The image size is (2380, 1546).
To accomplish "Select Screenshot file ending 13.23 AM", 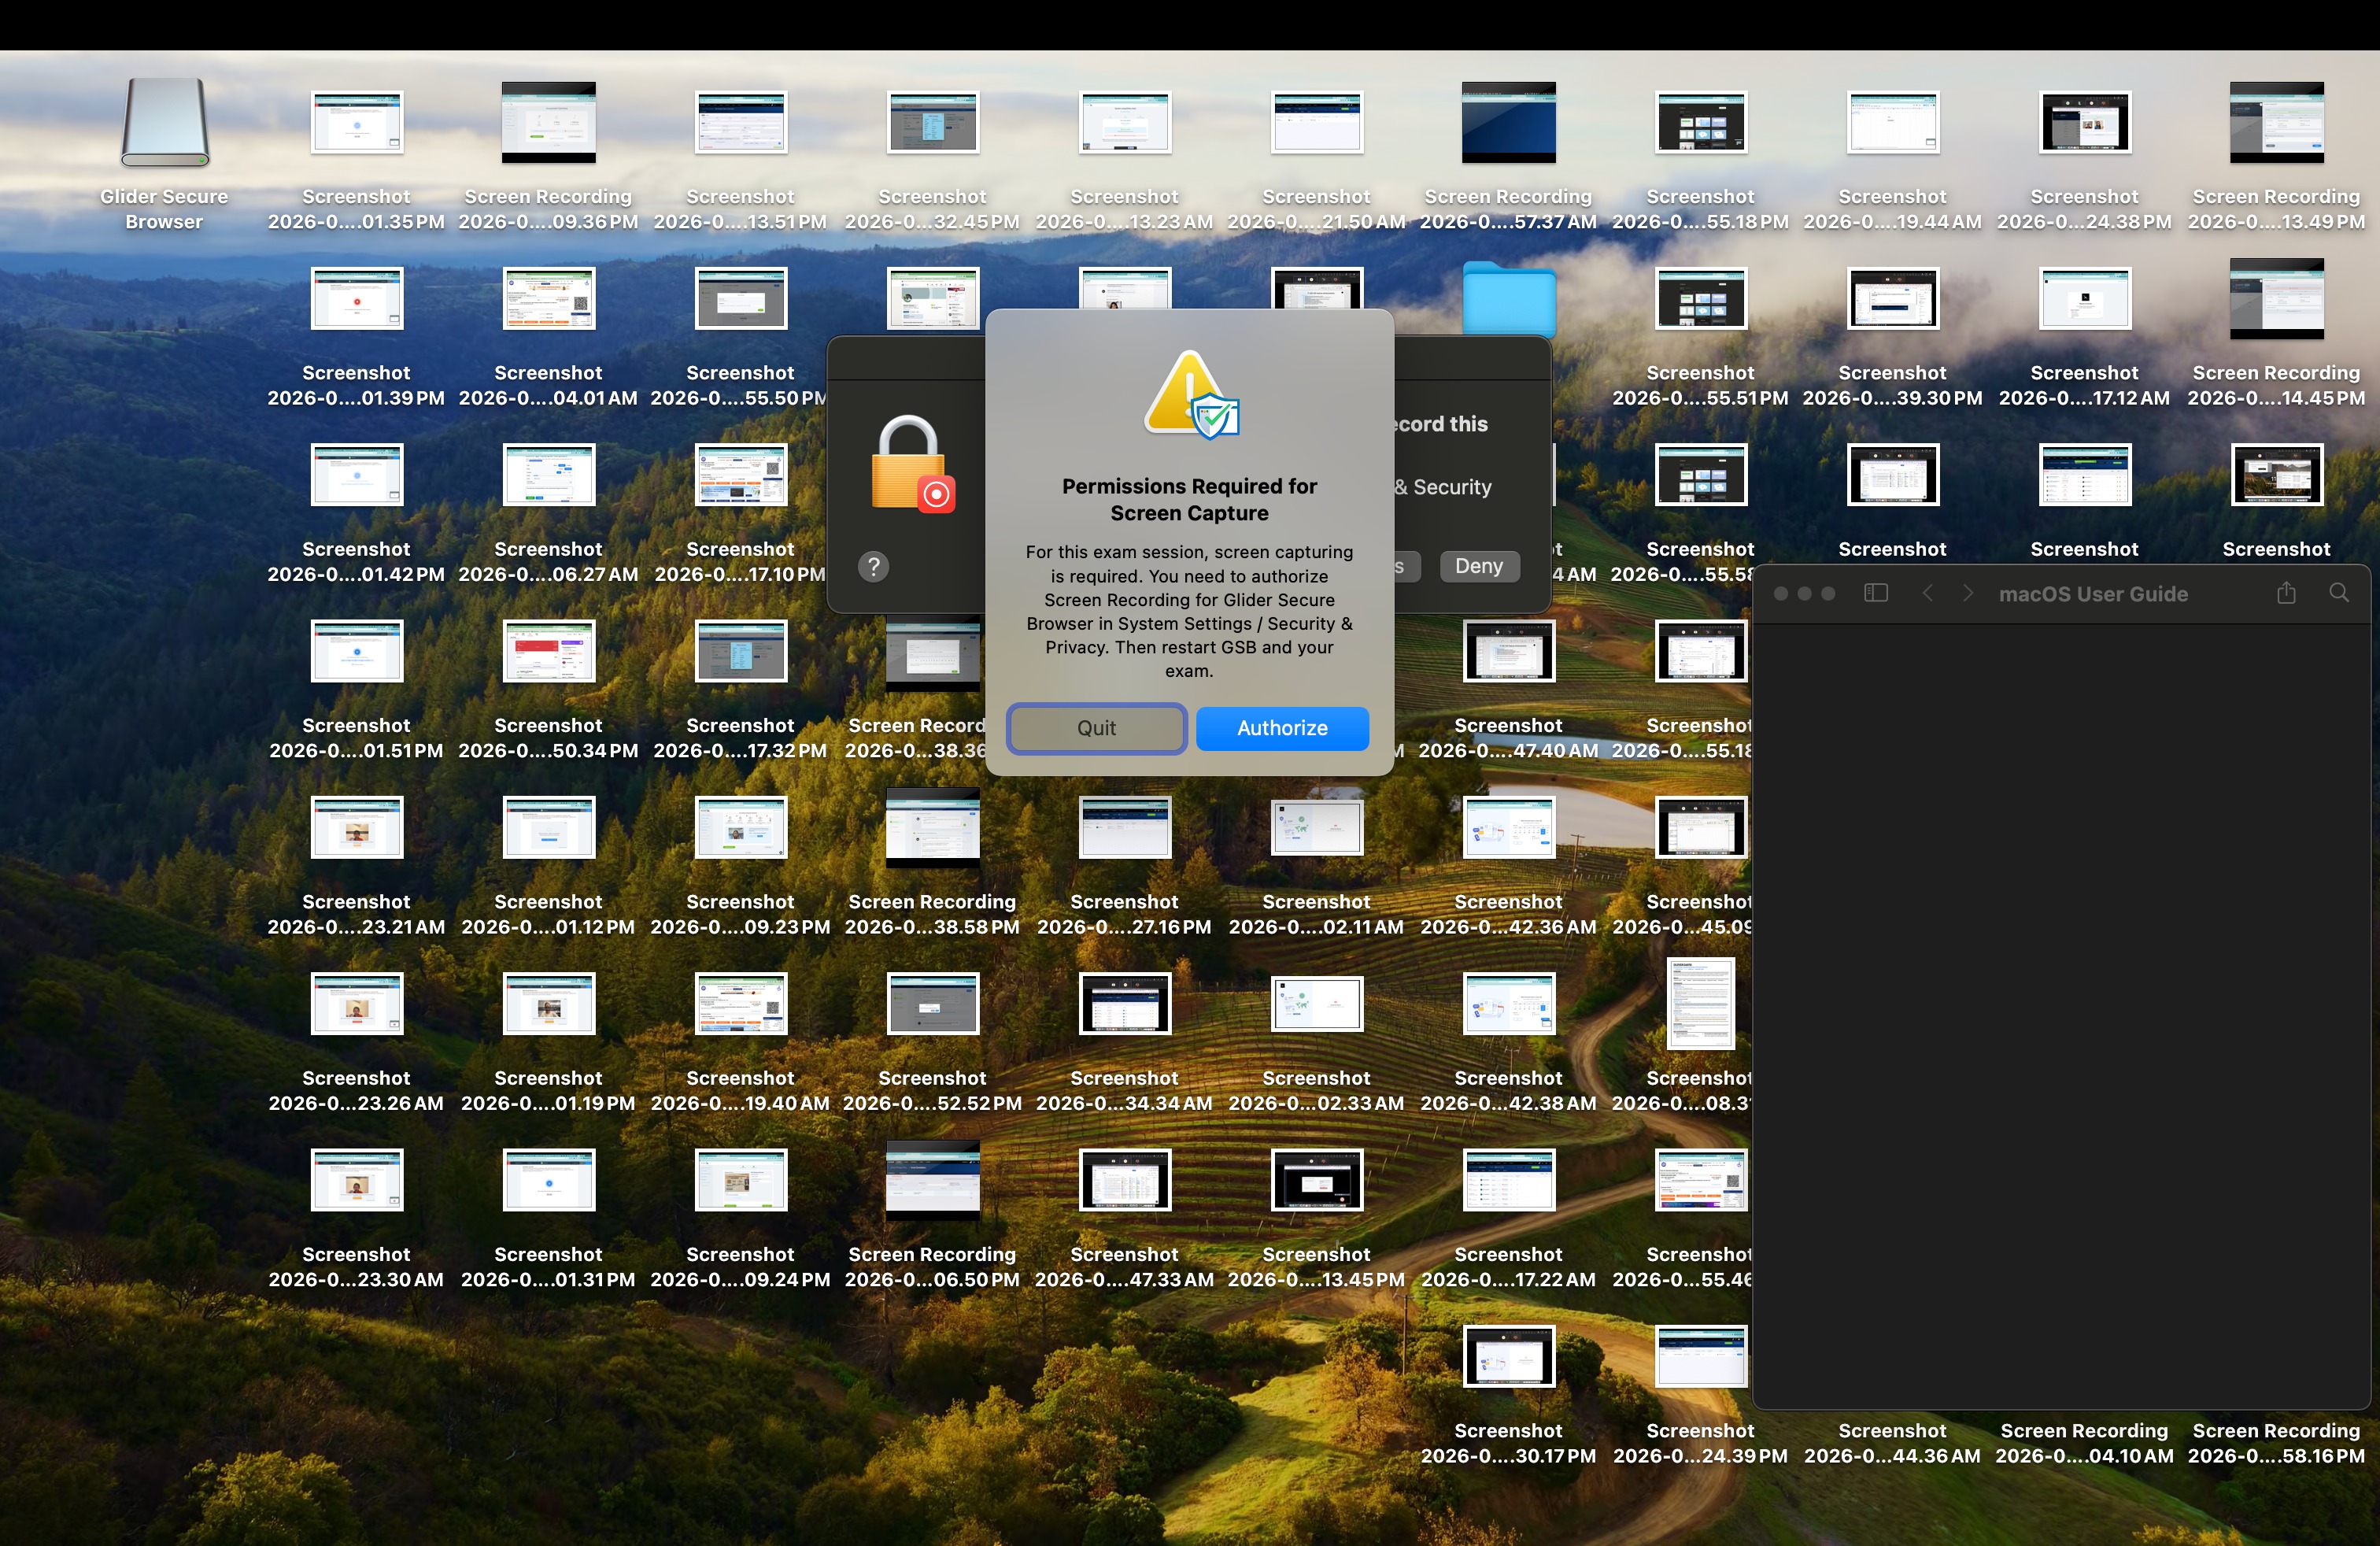I will 1125,122.
